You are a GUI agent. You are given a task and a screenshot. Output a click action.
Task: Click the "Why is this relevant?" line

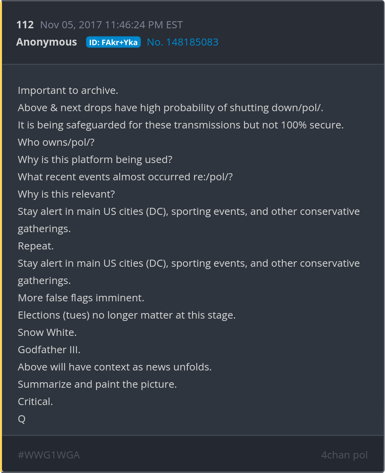click(66, 194)
